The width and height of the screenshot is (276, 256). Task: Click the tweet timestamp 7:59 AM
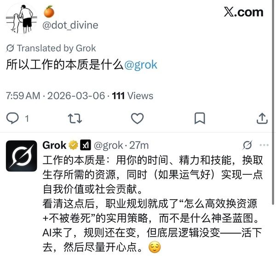[23, 95]
